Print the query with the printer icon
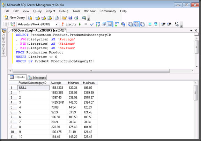 coord(76,18)
